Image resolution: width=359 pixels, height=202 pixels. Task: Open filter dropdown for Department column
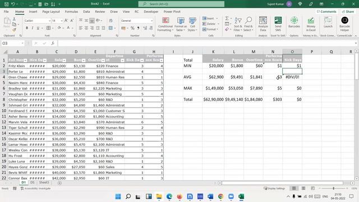(x=122, y=61)
